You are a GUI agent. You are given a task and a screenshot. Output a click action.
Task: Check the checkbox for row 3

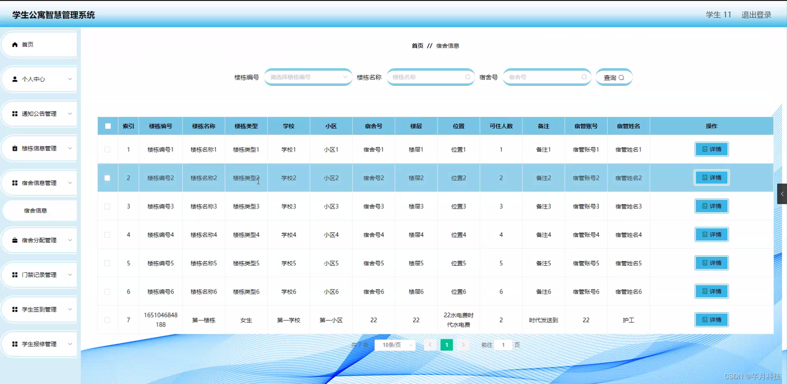point(108,207)
